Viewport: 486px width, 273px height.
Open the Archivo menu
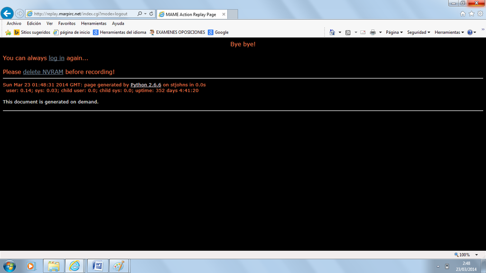click(x=14, y=23)
